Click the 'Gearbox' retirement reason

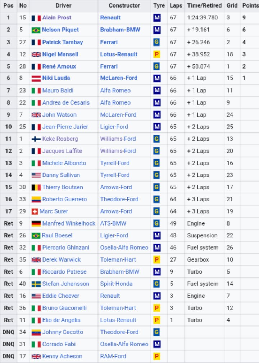(198, 259)
